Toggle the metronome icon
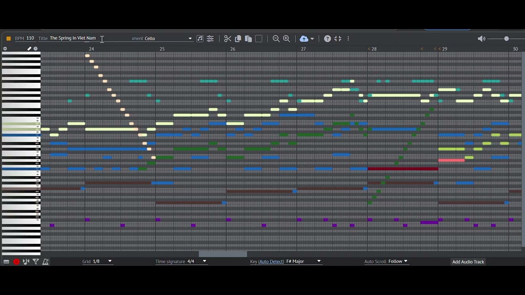 click(46, 261)
